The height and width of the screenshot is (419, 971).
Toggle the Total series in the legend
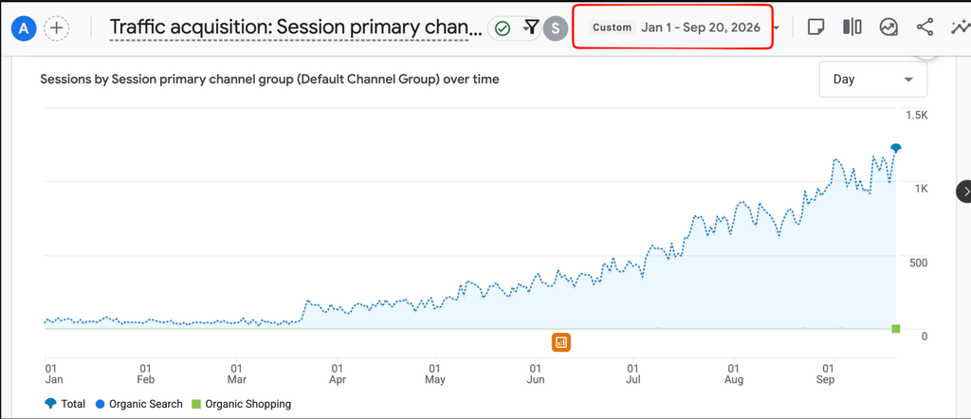coord(65,404)
